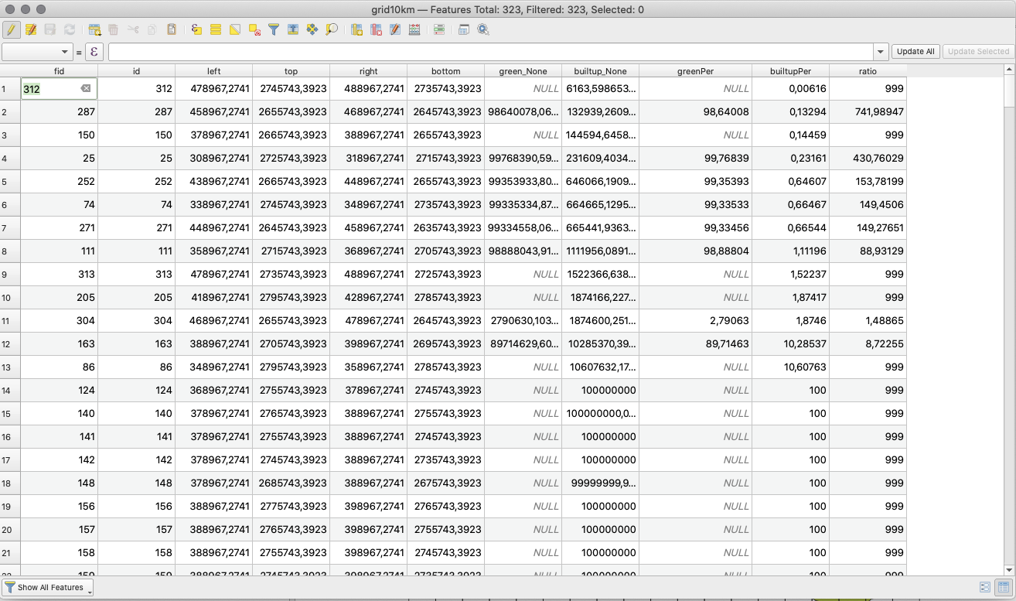This screenshot has height=601, width=1016.
Task: Click the Update All button
Action: [x=915, y=52]
